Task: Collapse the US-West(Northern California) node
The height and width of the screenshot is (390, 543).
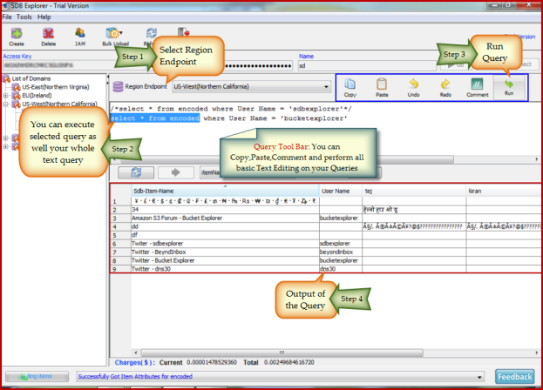Action: 5,104
